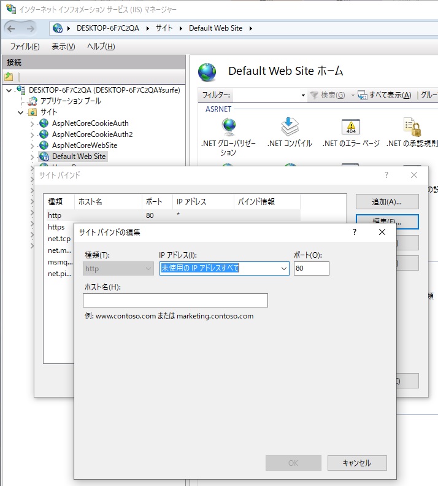This screenshot has width=438, height=486.
Task: Open the .NET のエラー ページ icon
Action: tap(351, 127)
